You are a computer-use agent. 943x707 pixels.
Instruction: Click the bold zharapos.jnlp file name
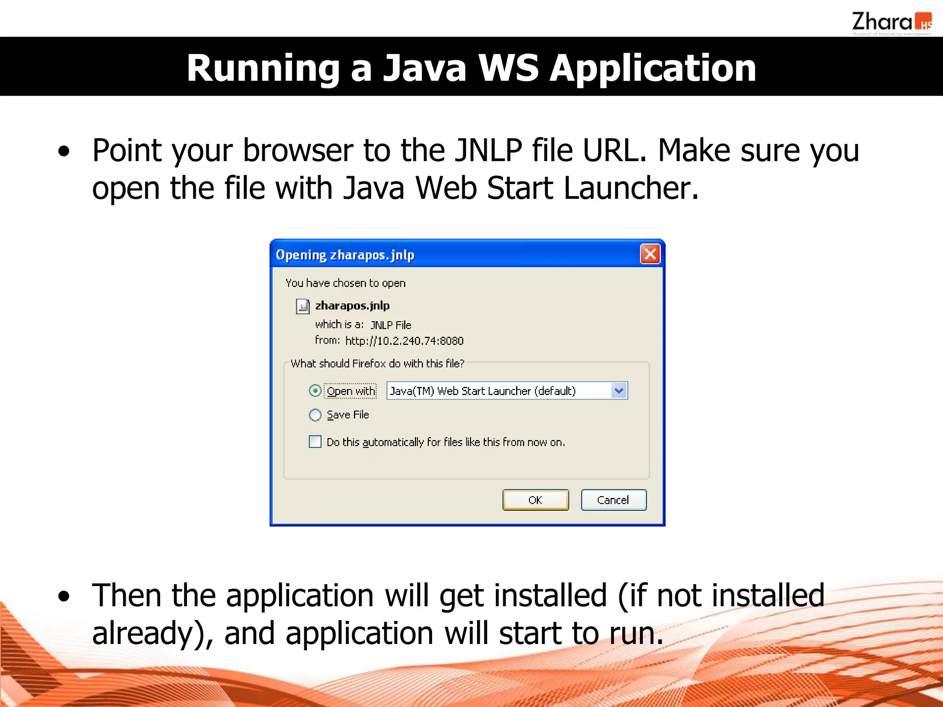pos(352,306)
